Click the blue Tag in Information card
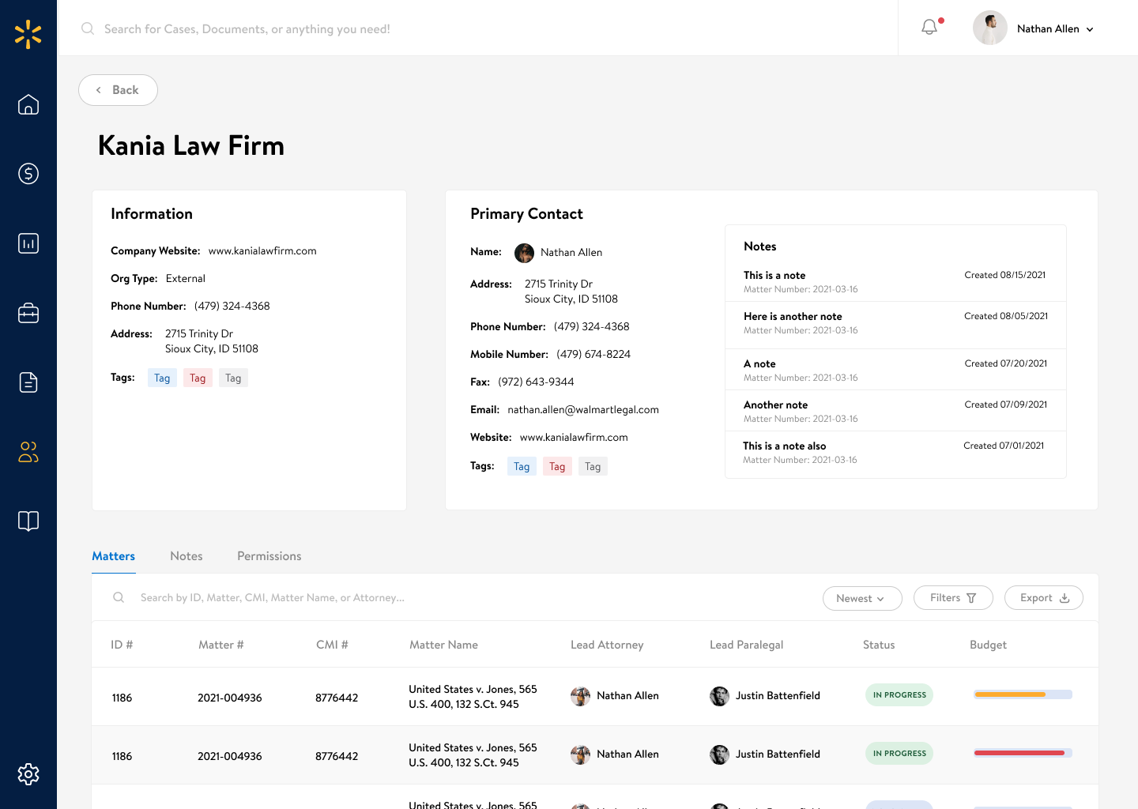Image resolution: width=1138 pixels, height=809 pixels. click(162, 378)
